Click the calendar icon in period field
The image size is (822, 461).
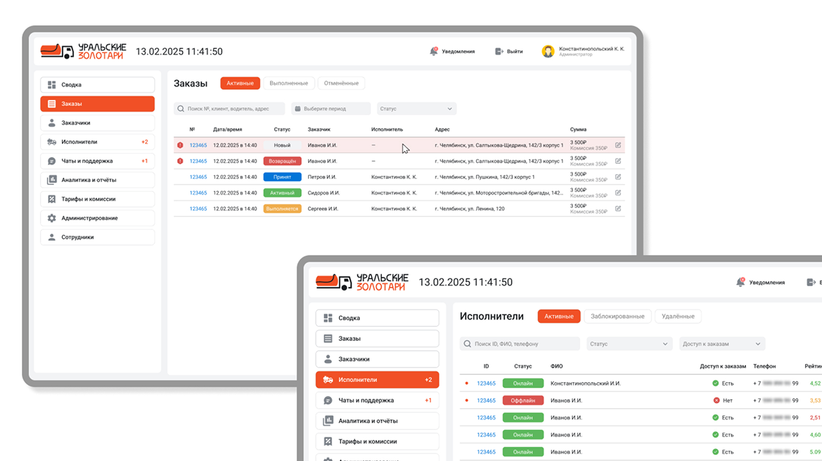[297, 109]
